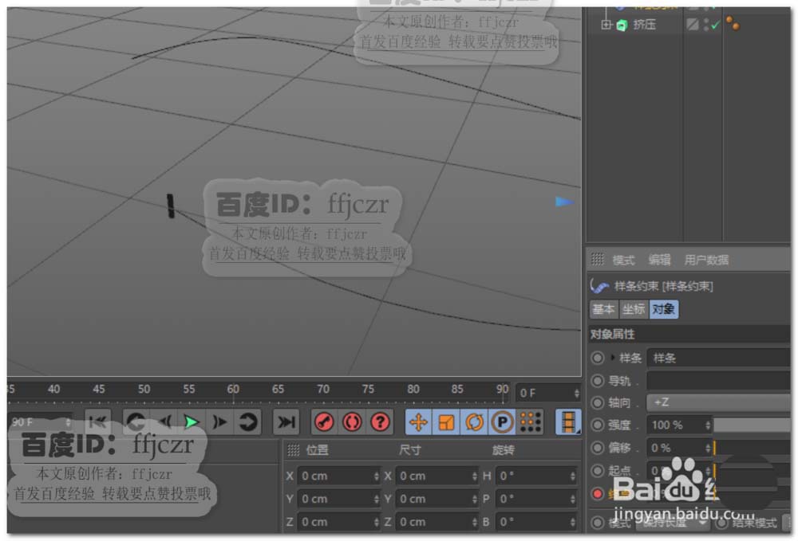Toggle Extrude visibility dots
The image size is (798, 541).
[x=706, y=25]
